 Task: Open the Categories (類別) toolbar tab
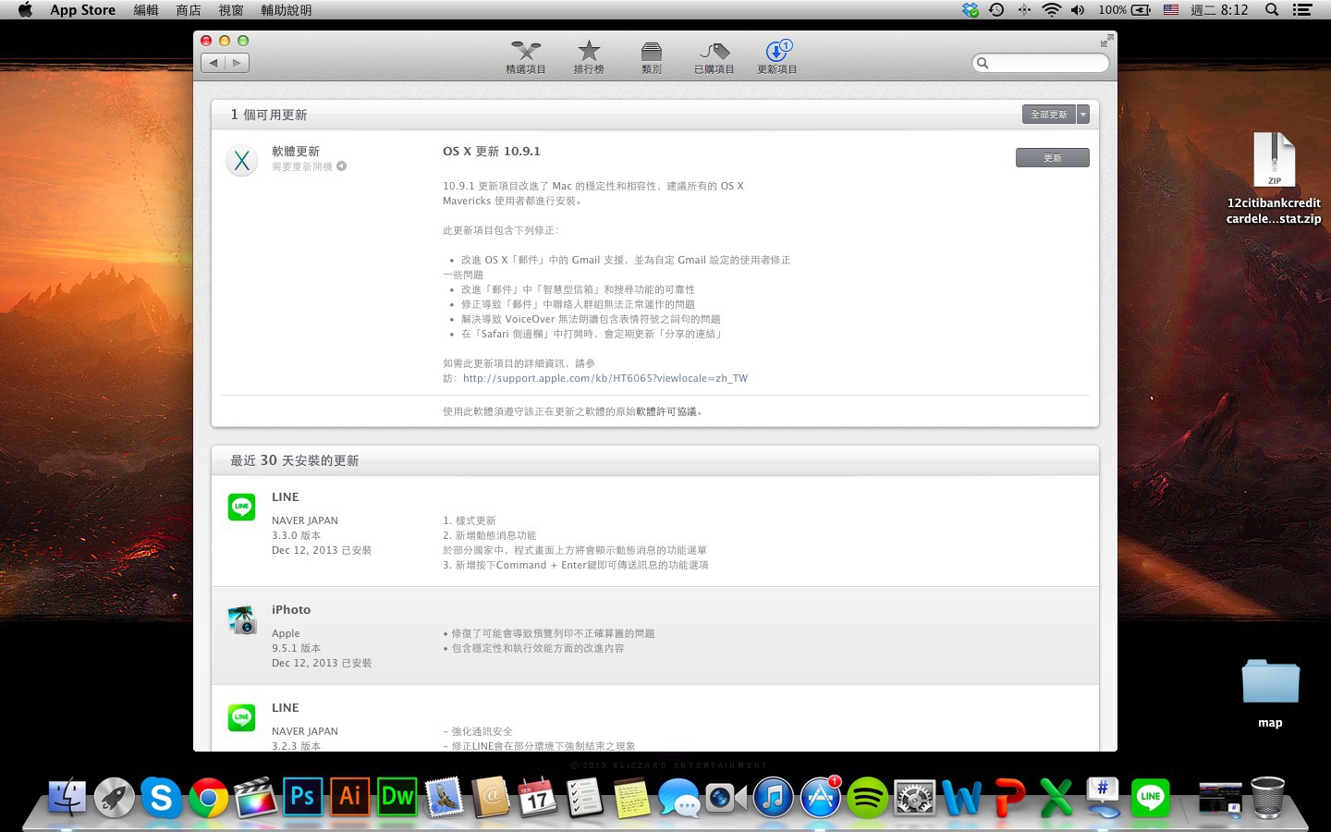[x=652, y=57]
